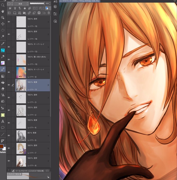Close the ラモラック canvas tab

[61, 1]
